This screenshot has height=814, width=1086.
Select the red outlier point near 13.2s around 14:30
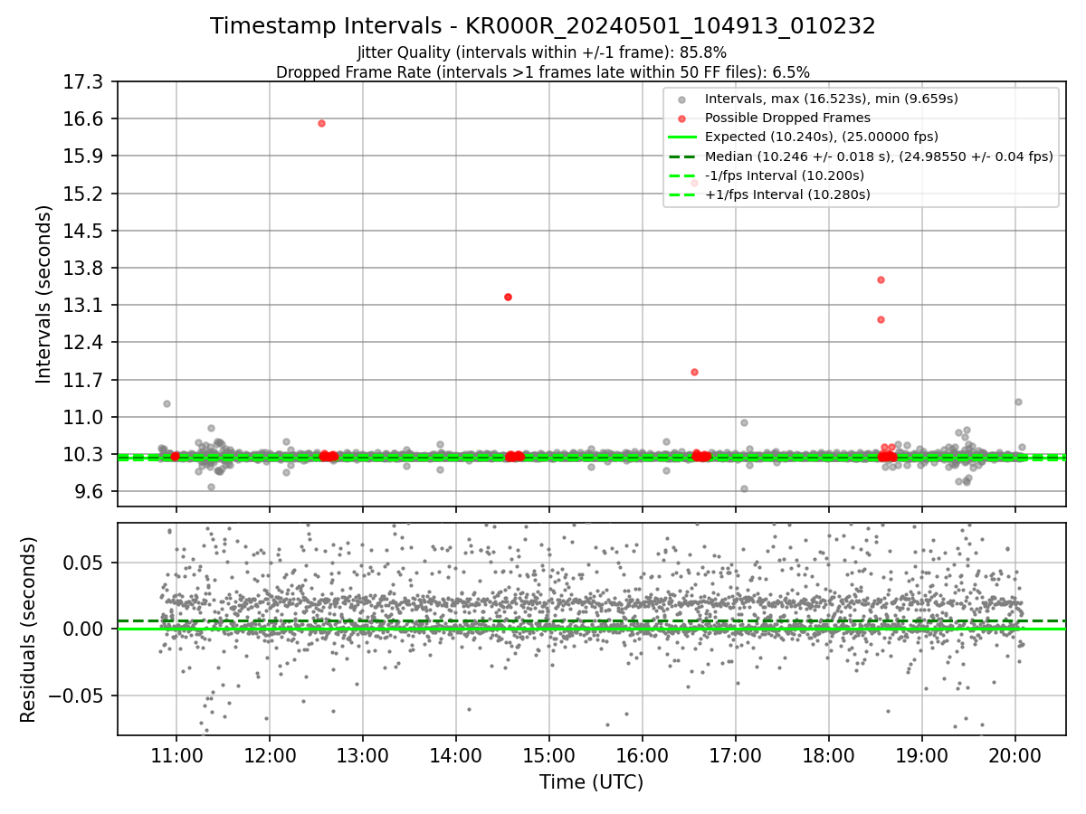508,297
